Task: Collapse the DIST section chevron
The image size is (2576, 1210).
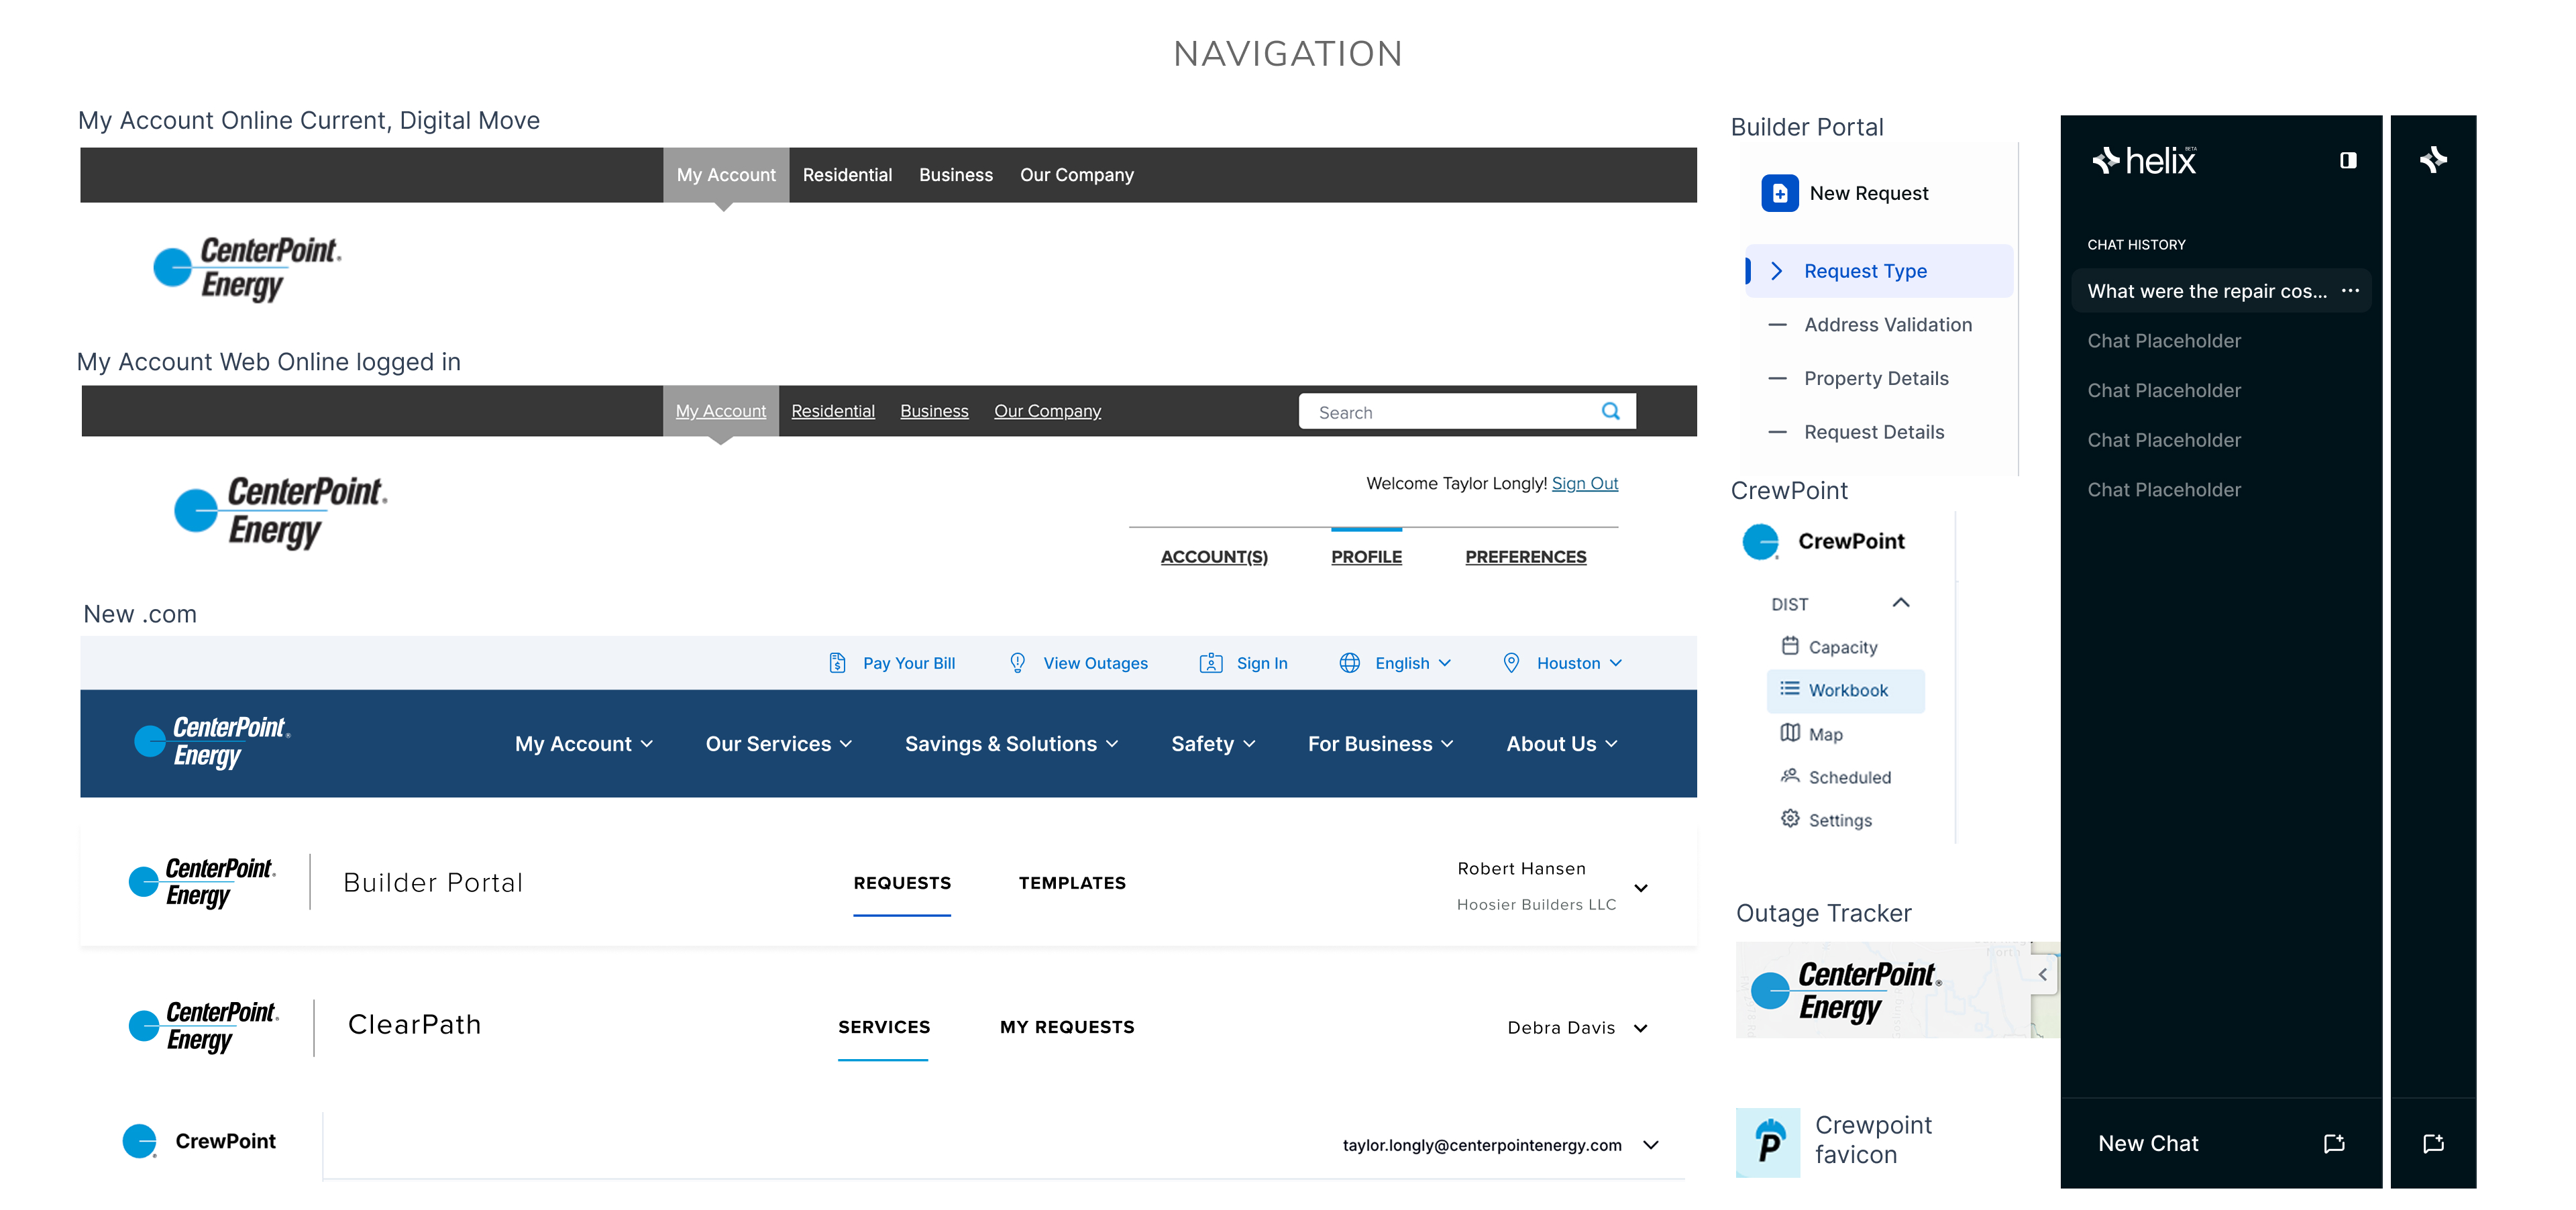Action: 1901,602
